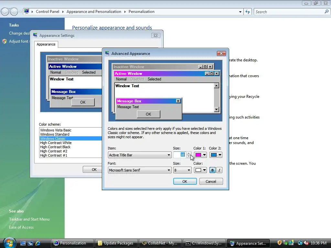
Task: Decrease the item Size spinner value
Action: tap(188, 157)
